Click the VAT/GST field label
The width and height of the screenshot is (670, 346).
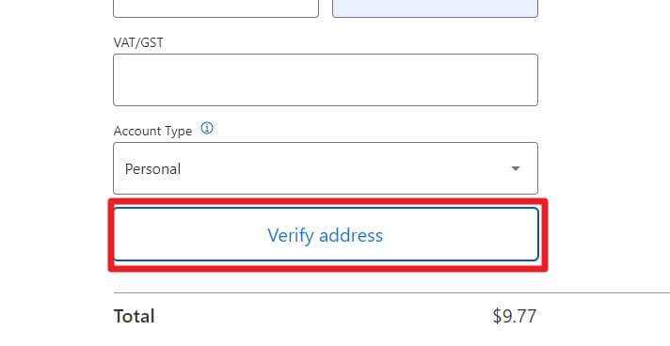(x=138, y=42)
